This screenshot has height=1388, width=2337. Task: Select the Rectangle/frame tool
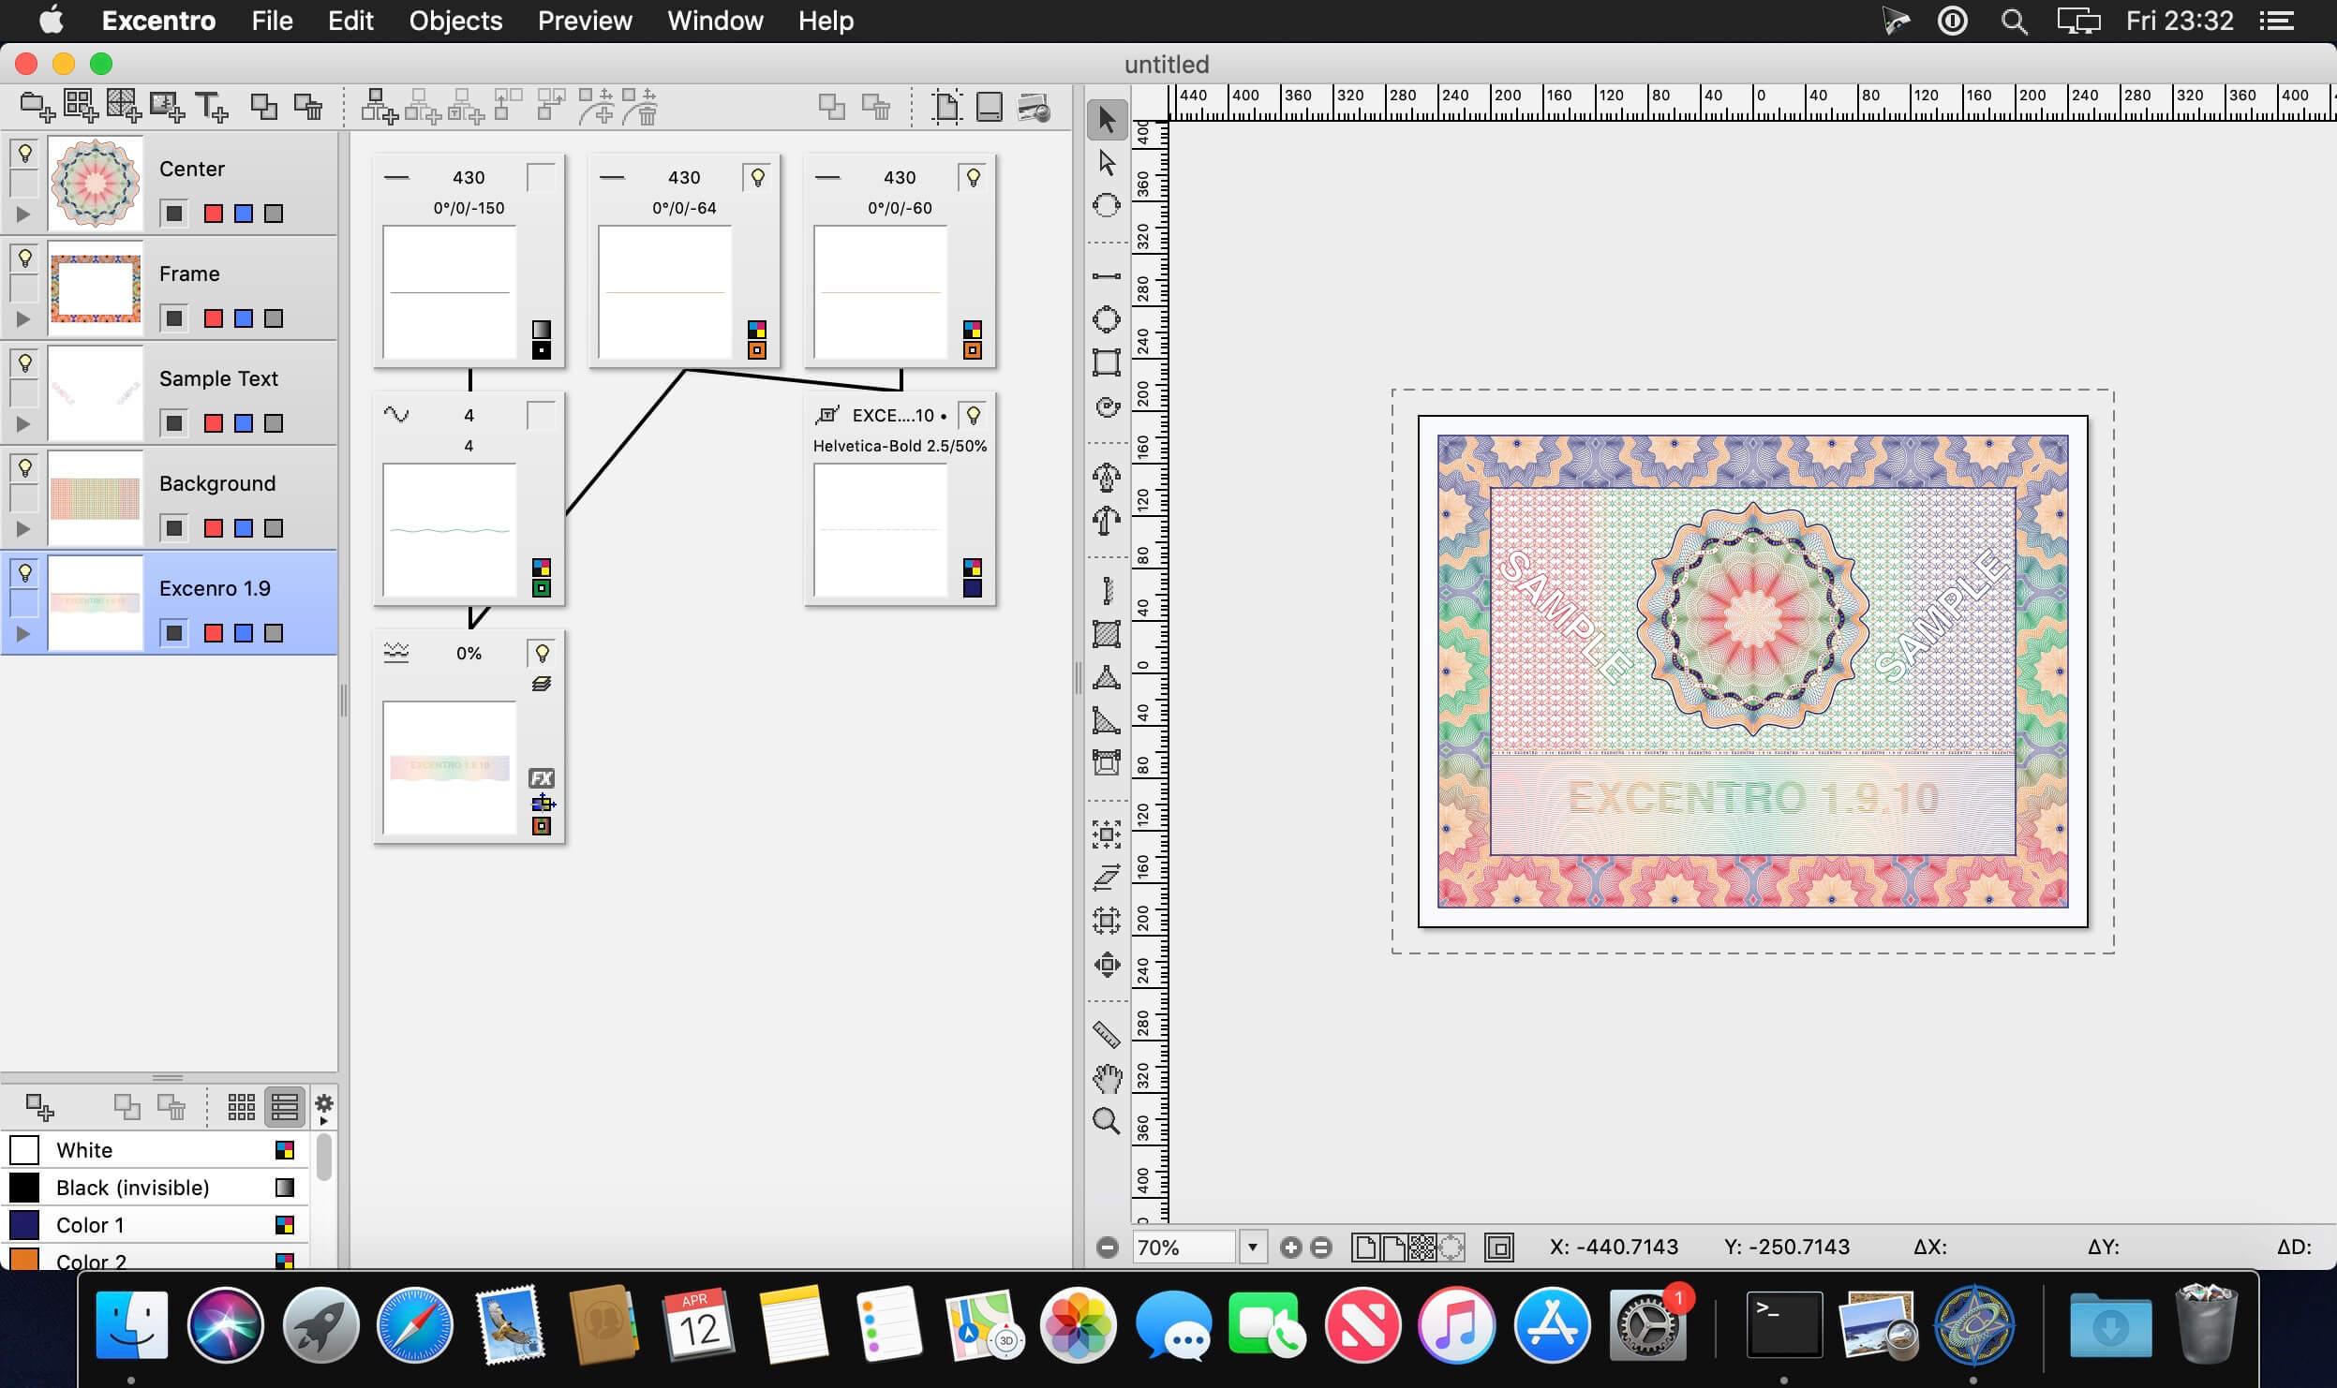[x=1106, y=363]
